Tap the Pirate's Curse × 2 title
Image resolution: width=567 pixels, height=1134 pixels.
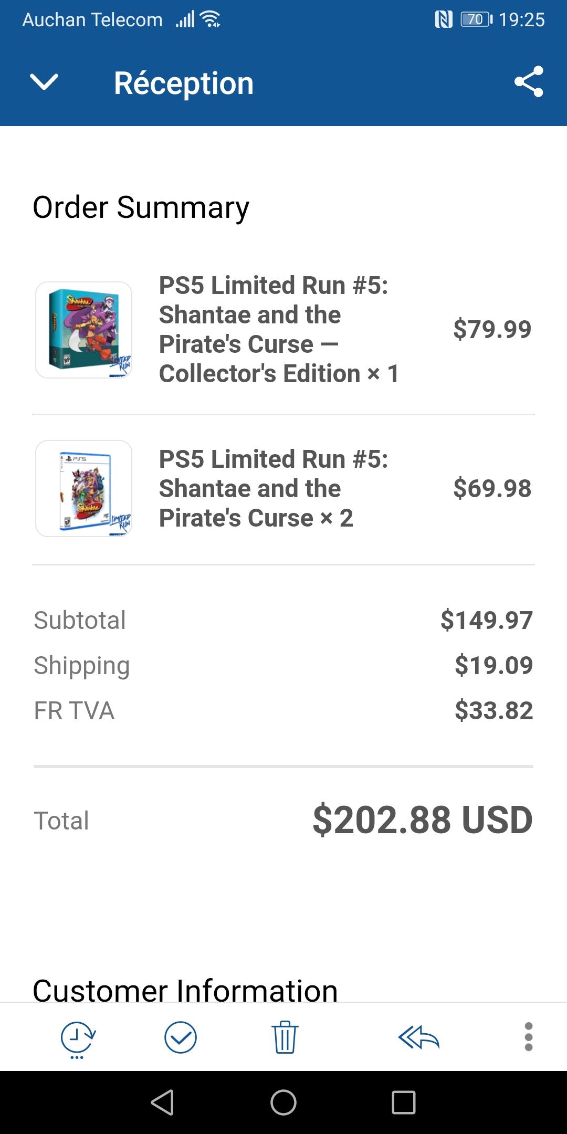273,488
